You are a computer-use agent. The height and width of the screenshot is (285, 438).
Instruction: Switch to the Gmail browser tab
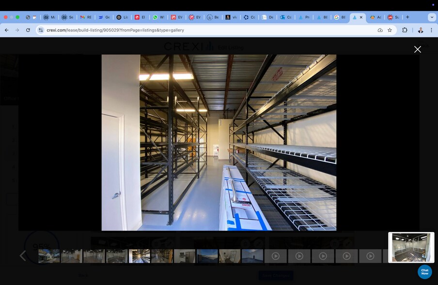[x=86, y=17]
